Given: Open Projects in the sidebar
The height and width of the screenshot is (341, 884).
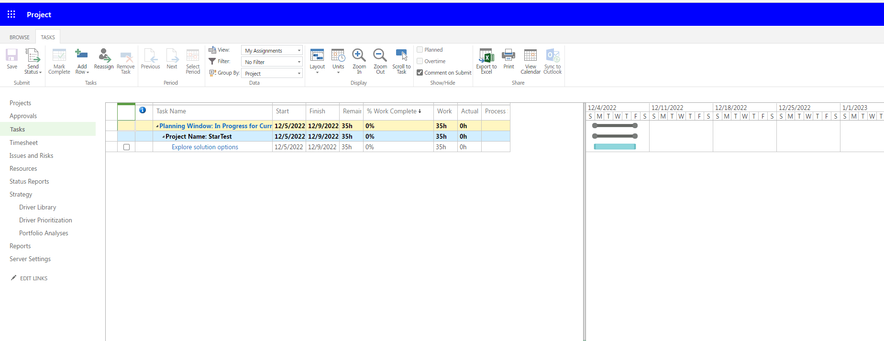Looking at the screenshot, I should coord(20,103).
